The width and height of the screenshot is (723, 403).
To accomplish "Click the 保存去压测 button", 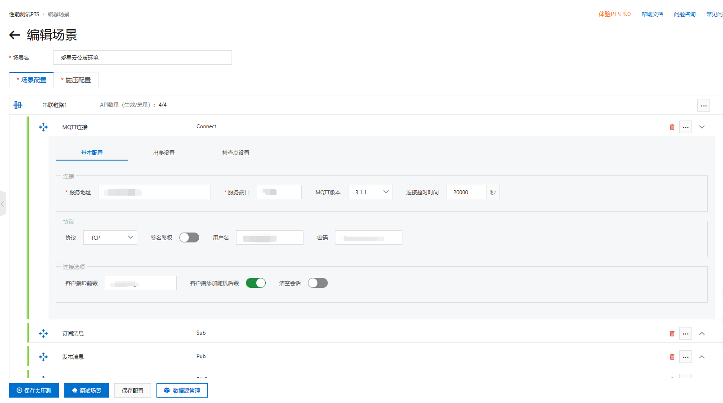I will point(34,390).
